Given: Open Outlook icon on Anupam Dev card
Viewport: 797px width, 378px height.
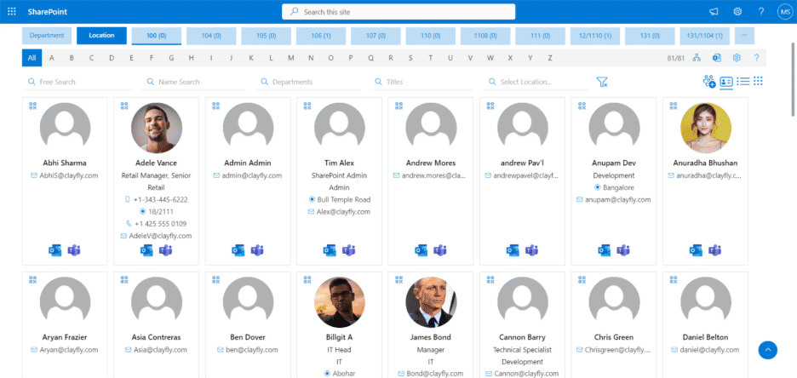Looking at the screenshot, I should 604,250.
